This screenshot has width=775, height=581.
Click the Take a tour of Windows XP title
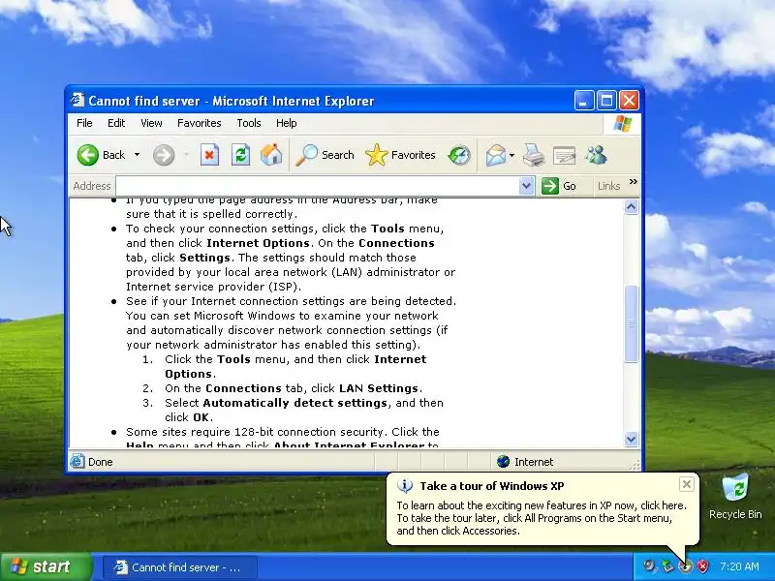tap(492, 486)
